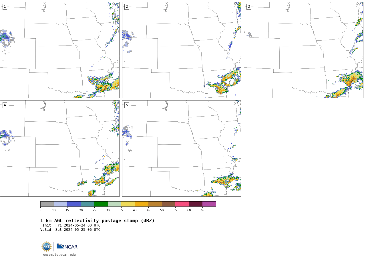The width and height of the screenshot is (366, 258).
Task: Click the colorbar tick label 50
Action: pos(162,210)
